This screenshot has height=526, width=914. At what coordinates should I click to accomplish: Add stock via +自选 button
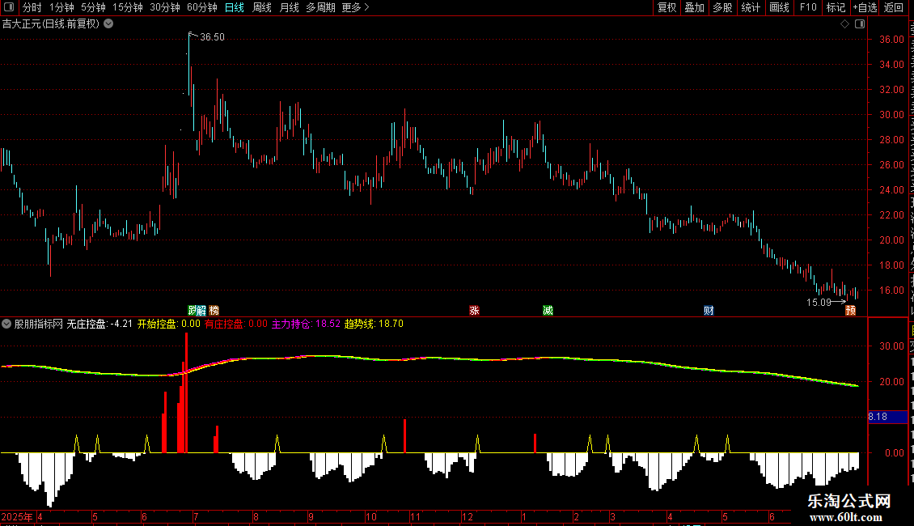[x=865, y=7]
